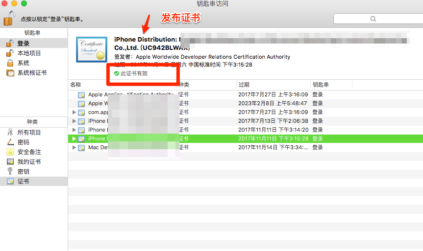Click the Apple Application Authority certificate icon
Screen dimensions: 423x251
pyautogui.click(x=81, y=95)
